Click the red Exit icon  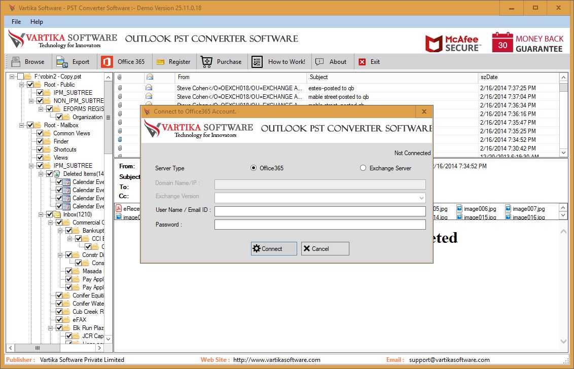pos(362,62)
